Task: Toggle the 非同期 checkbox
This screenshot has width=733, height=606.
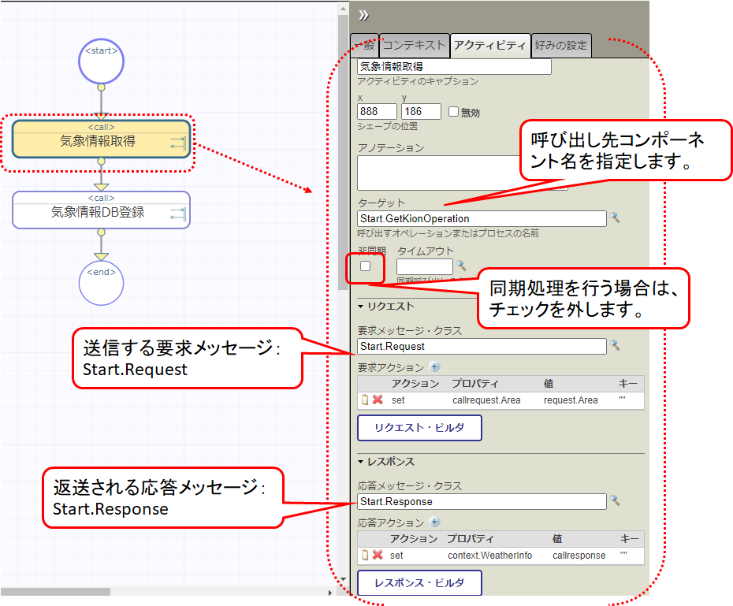Action: click(x=365, y=266)
